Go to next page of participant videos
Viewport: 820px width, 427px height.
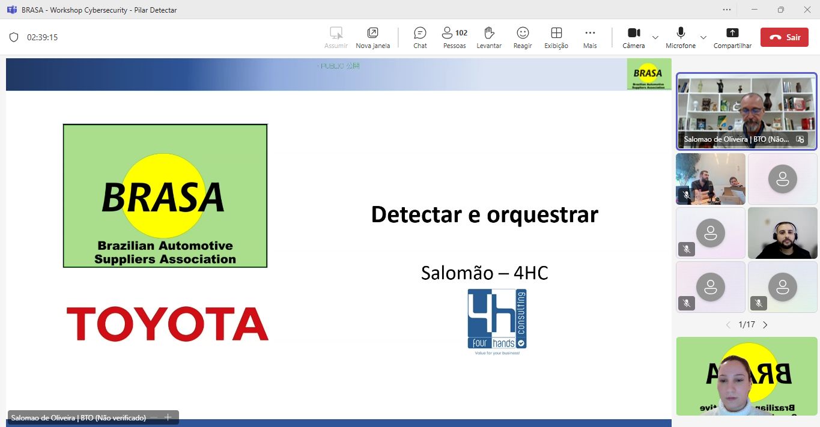pos(765,325)
